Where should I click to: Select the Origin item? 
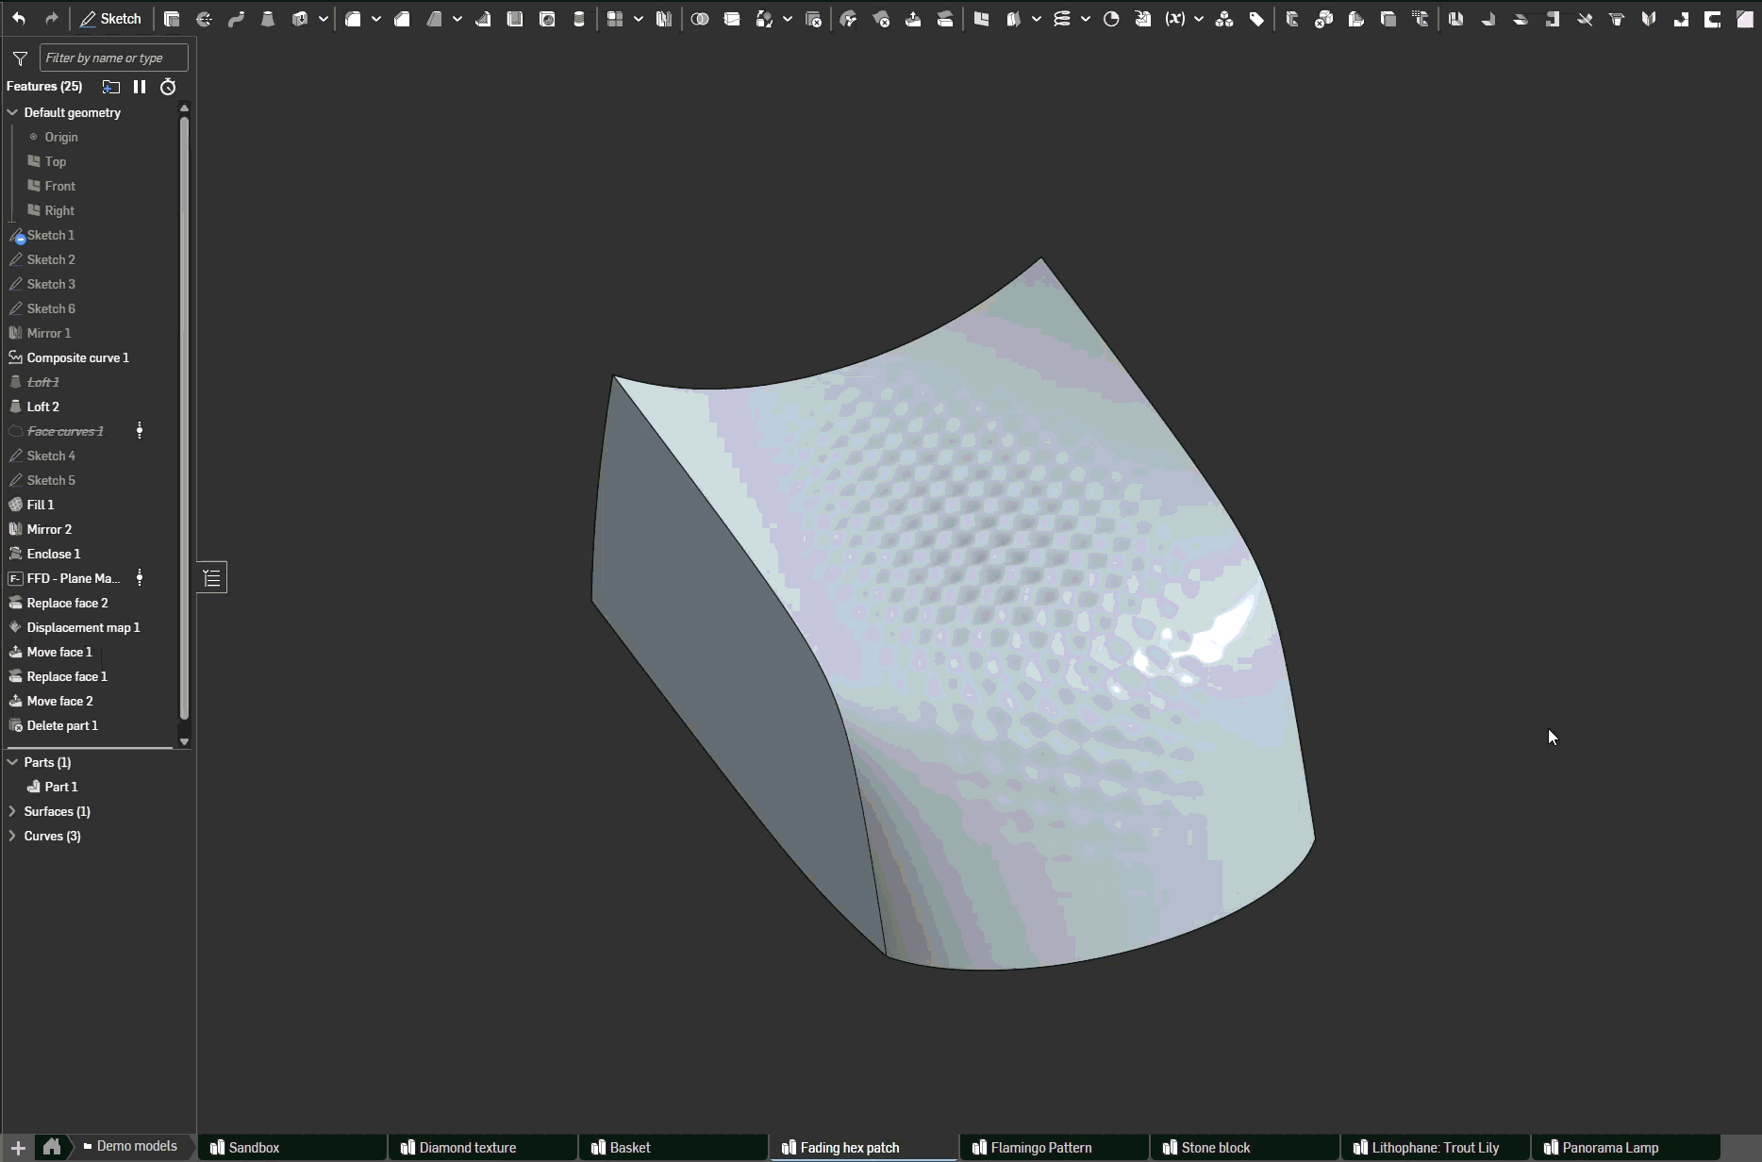point(61,137)
